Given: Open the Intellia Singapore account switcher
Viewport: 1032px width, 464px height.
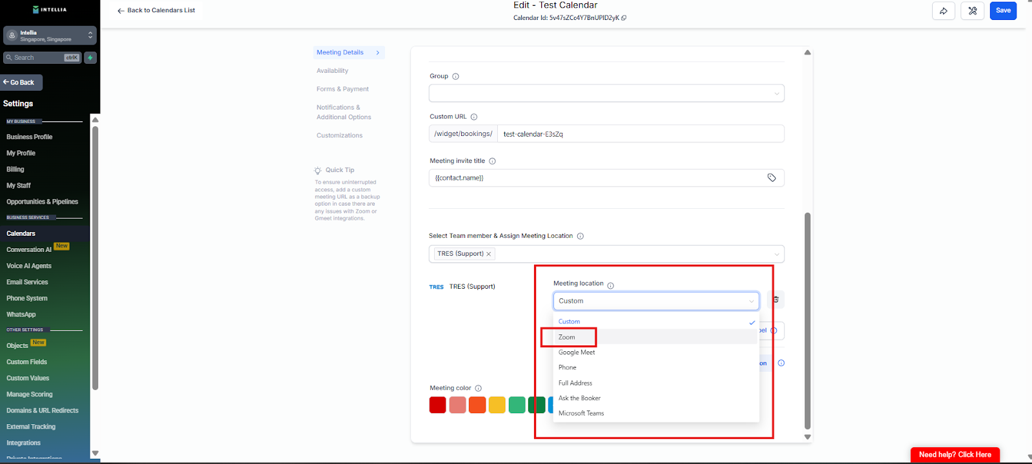Looking at the screenshot, I should tap(50, 35).
